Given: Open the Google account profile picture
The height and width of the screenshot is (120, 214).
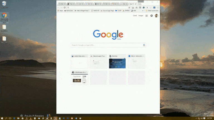Looking at the screenshot, I should (157, 16).
